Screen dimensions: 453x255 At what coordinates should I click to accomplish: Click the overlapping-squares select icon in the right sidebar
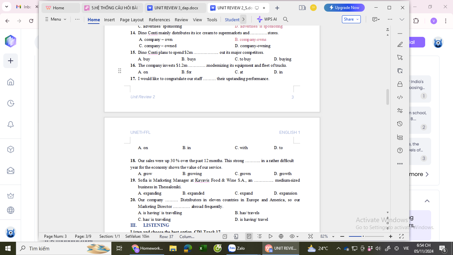pyautogui.click(x=400, y=71)
